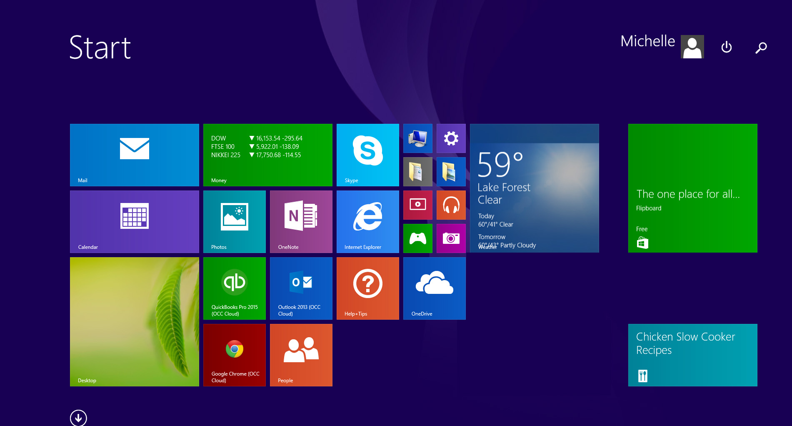Launch the Skype tile

(x=367, y=155)
